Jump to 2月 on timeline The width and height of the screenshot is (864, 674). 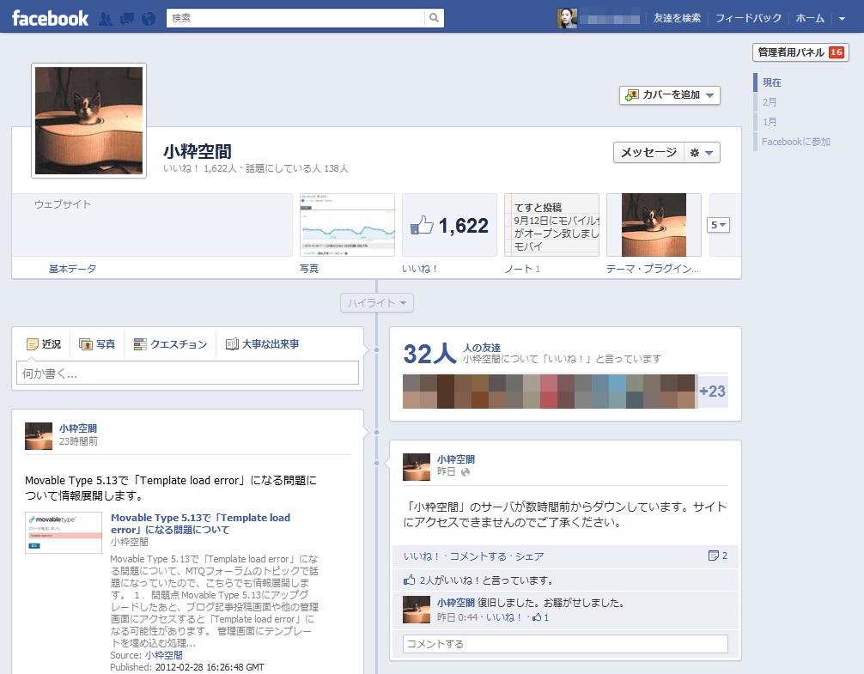pyautogui.click(x=770, y=102)
